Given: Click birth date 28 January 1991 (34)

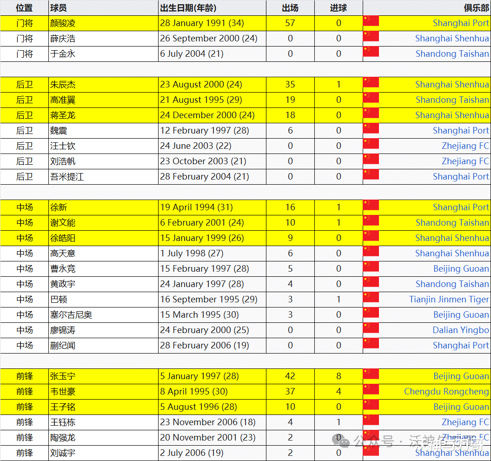Looking at the screenshot, I should click(202, 23).
